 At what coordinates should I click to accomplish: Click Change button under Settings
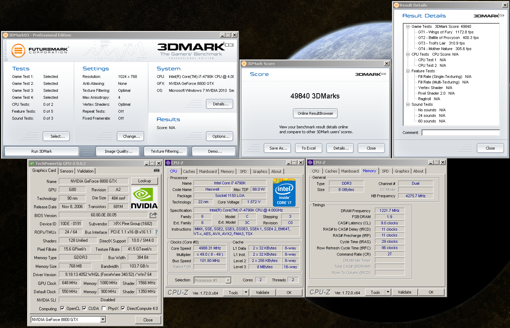(131, 136)
